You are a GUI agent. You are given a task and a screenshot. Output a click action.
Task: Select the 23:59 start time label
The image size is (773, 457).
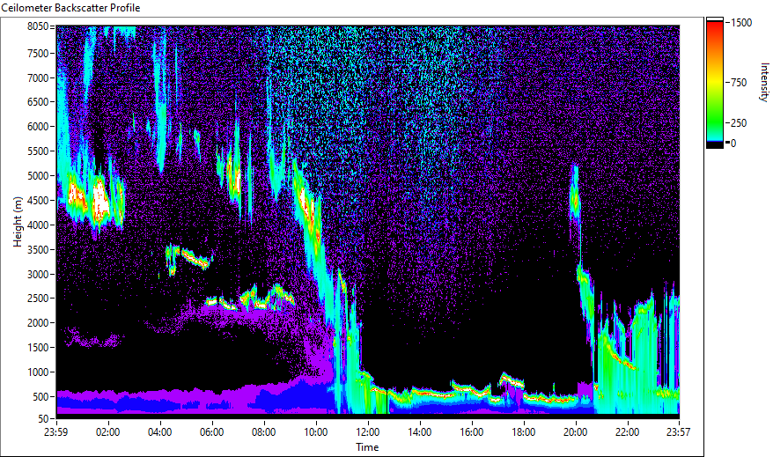56,432
